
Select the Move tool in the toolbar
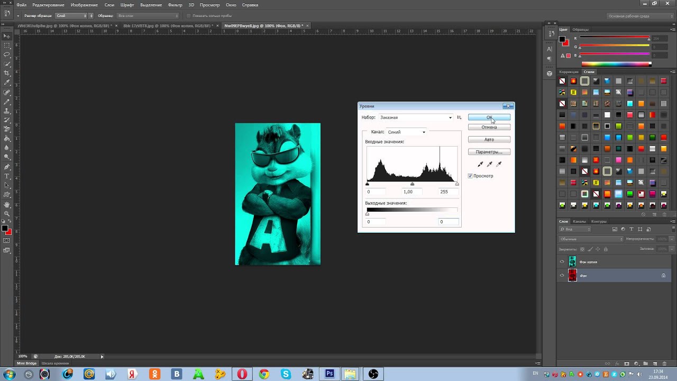click(7, 36)
